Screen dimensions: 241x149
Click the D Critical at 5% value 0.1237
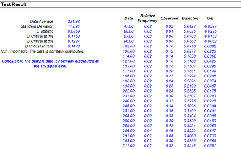pyautogui.click(x=74, y=41)
